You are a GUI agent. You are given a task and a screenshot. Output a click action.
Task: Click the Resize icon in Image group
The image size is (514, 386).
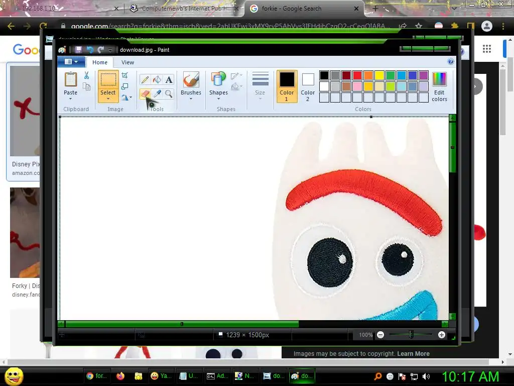pos(124,86)
